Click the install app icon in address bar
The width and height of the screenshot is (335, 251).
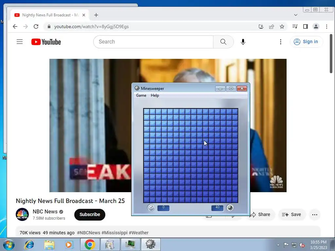[261, 26]
